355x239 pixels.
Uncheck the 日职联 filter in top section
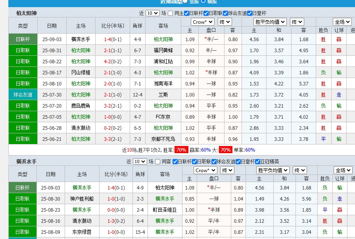(206, 13)
